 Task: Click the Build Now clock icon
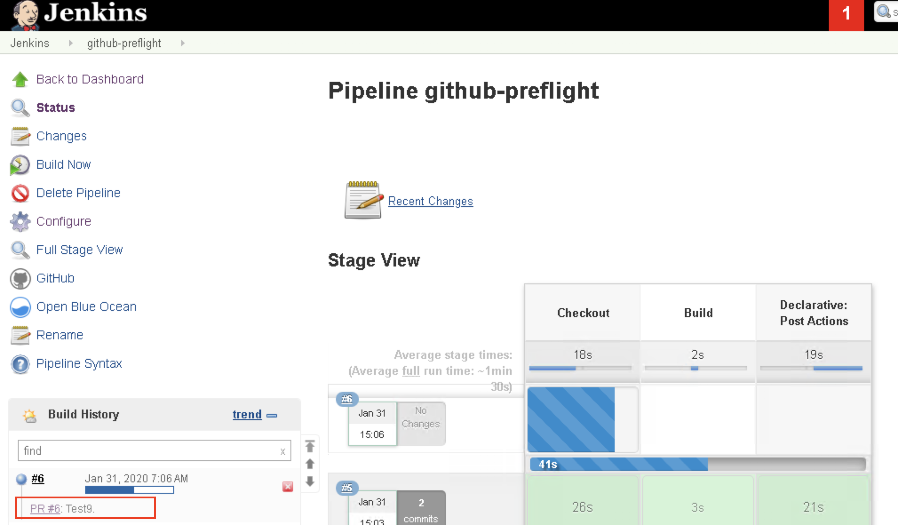pyautogui.click(x=20, y=165)
